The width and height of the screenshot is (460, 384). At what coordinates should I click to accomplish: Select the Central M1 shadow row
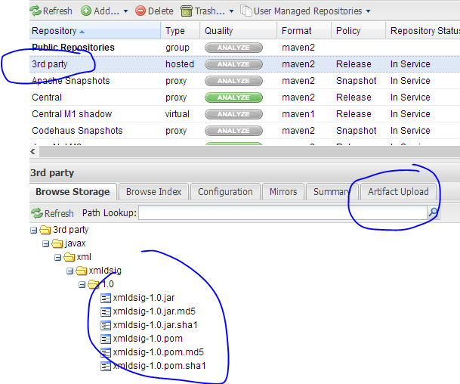click(245, 114)
